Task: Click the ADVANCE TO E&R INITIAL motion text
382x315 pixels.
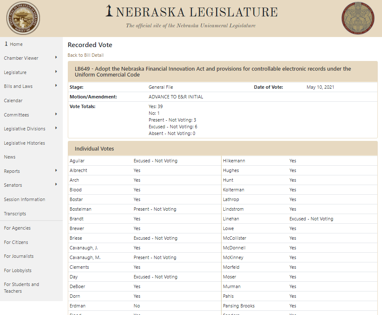Action: coord(176,97)
